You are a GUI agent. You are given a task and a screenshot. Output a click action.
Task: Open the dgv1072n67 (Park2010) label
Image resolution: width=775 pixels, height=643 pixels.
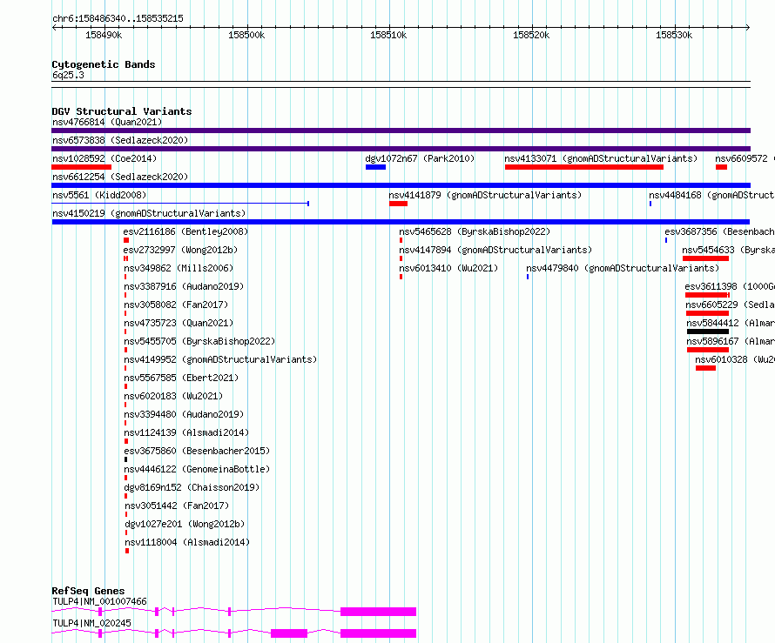[420, 158]
